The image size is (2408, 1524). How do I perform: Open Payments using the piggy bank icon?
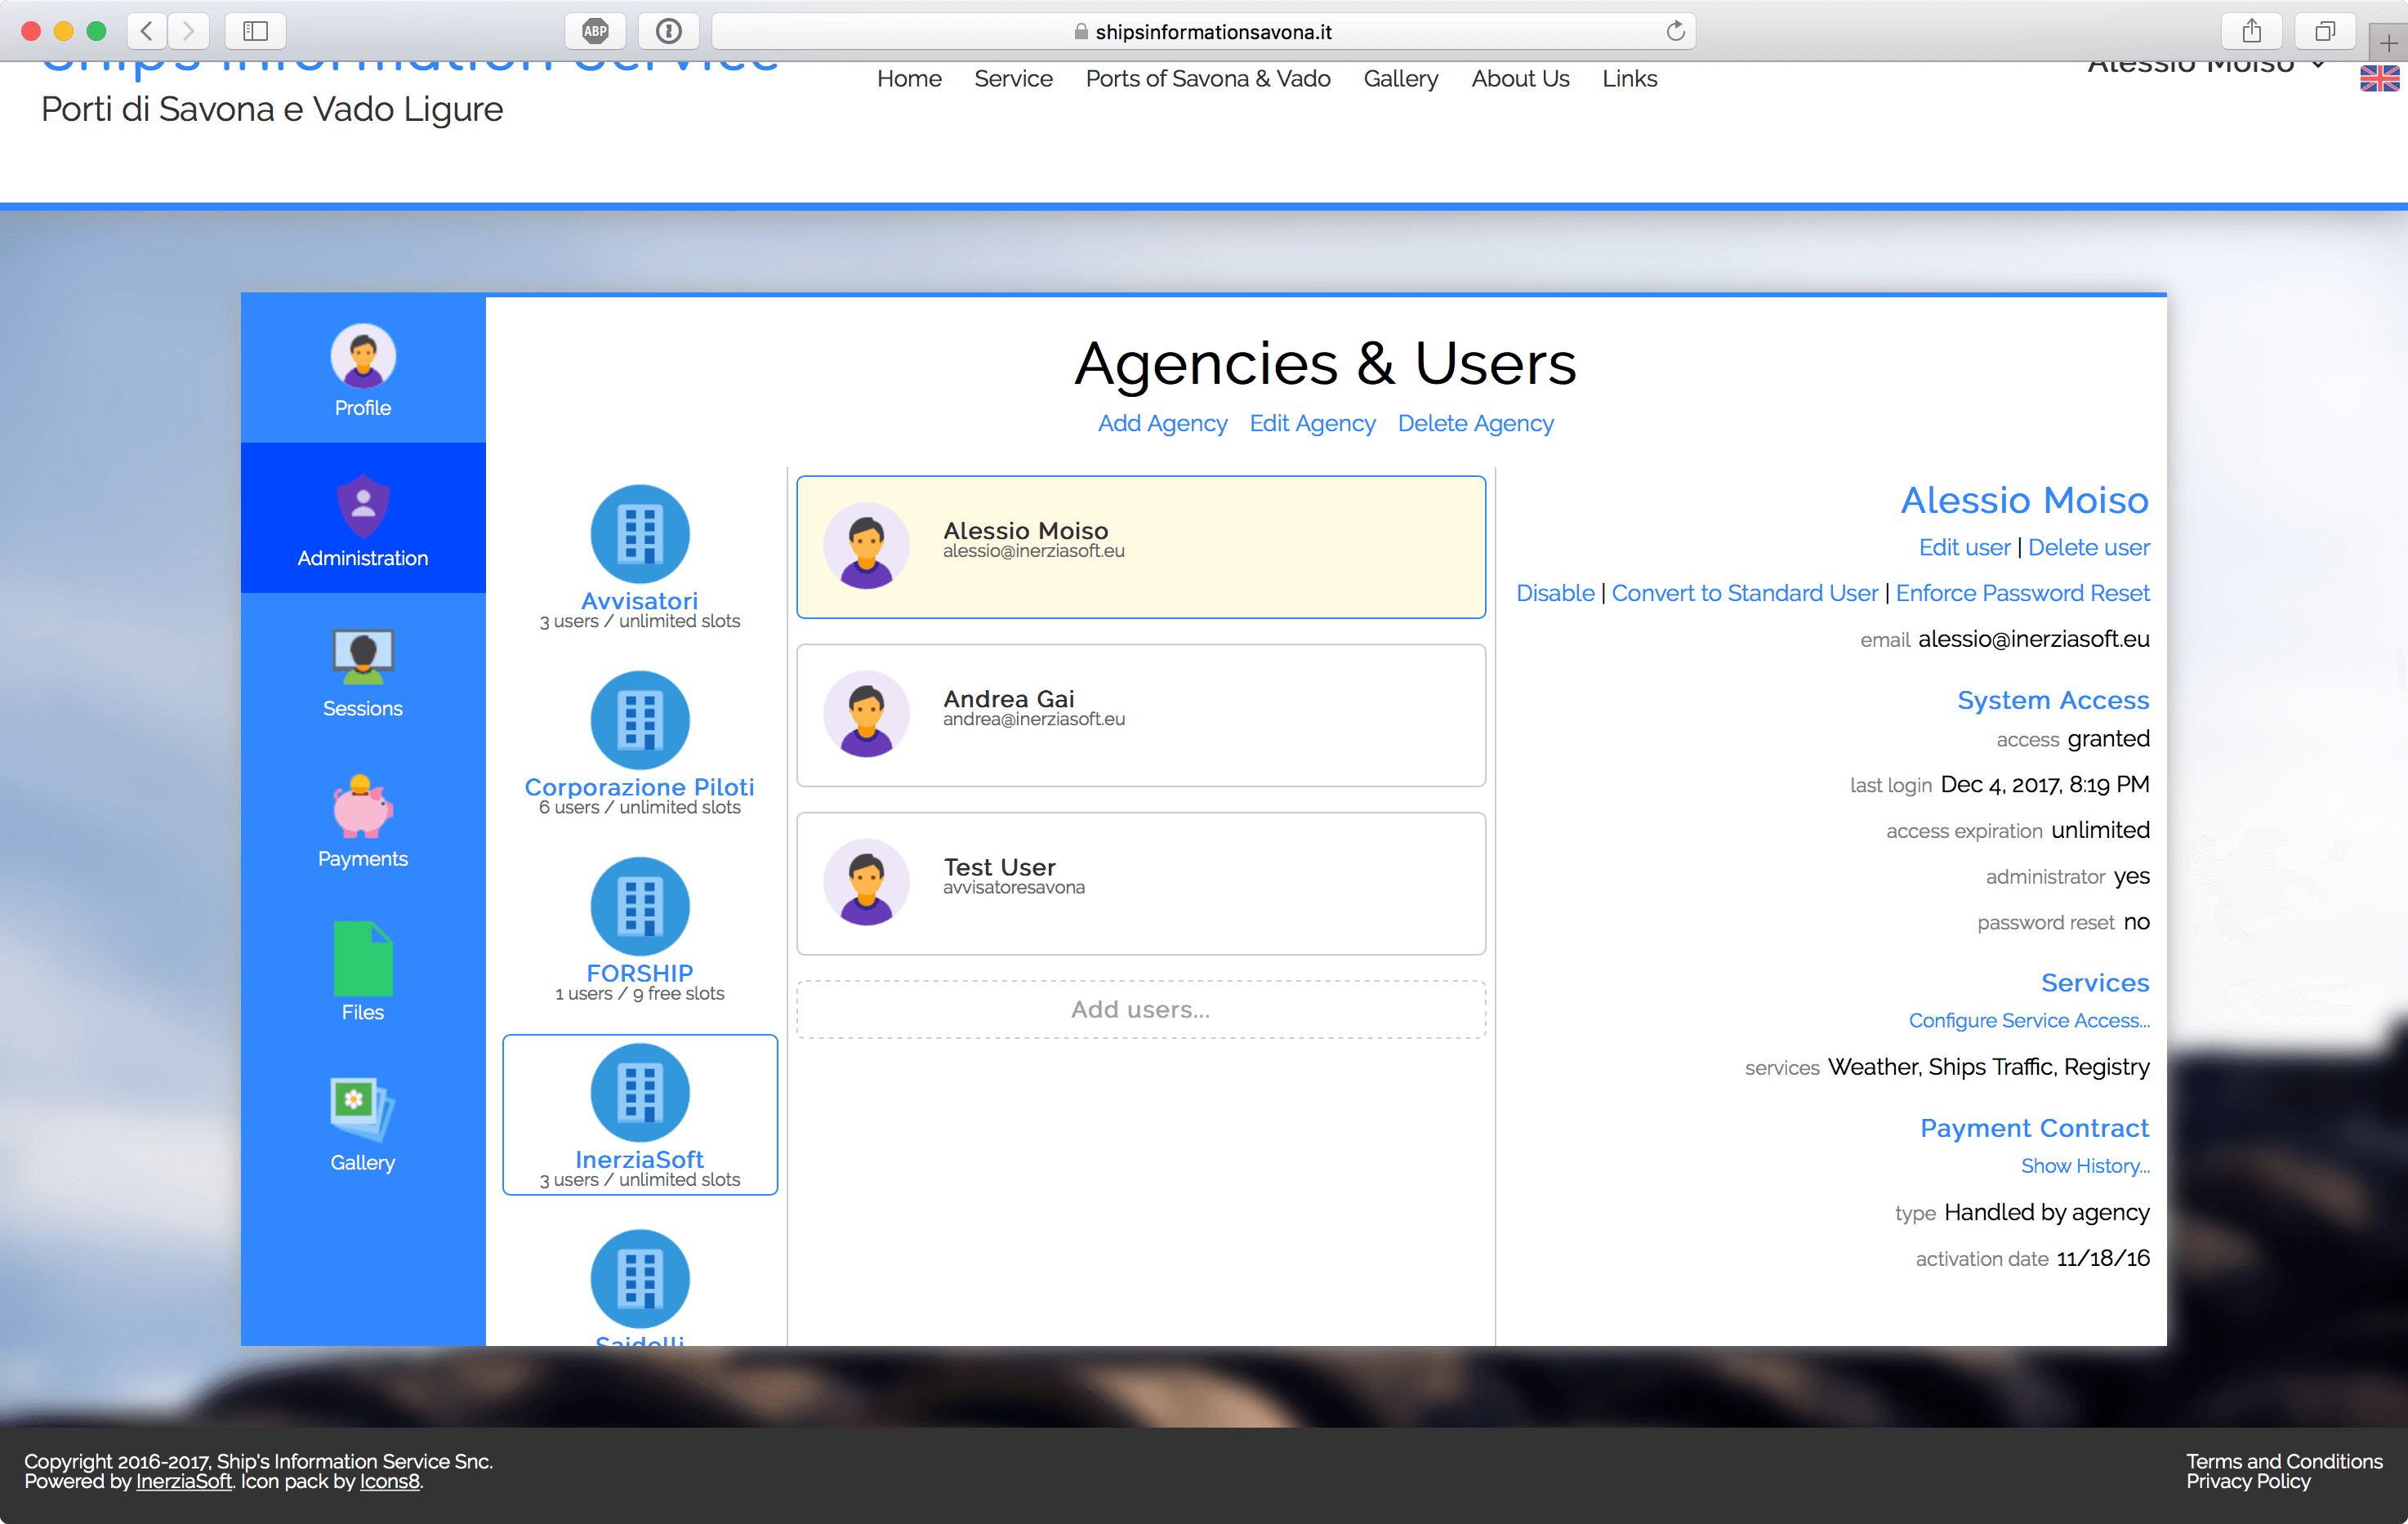click(362, 820)
